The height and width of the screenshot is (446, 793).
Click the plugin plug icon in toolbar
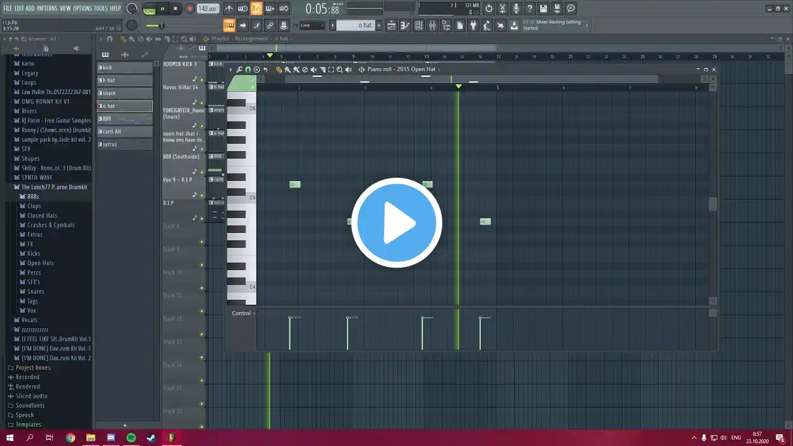pyautogui.click(x=473, y=25)
